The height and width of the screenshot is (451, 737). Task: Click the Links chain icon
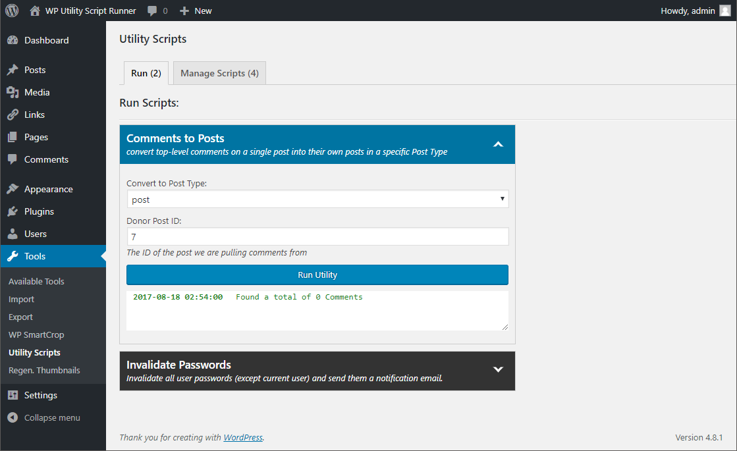pyautogui.click(x=13, y=115)
